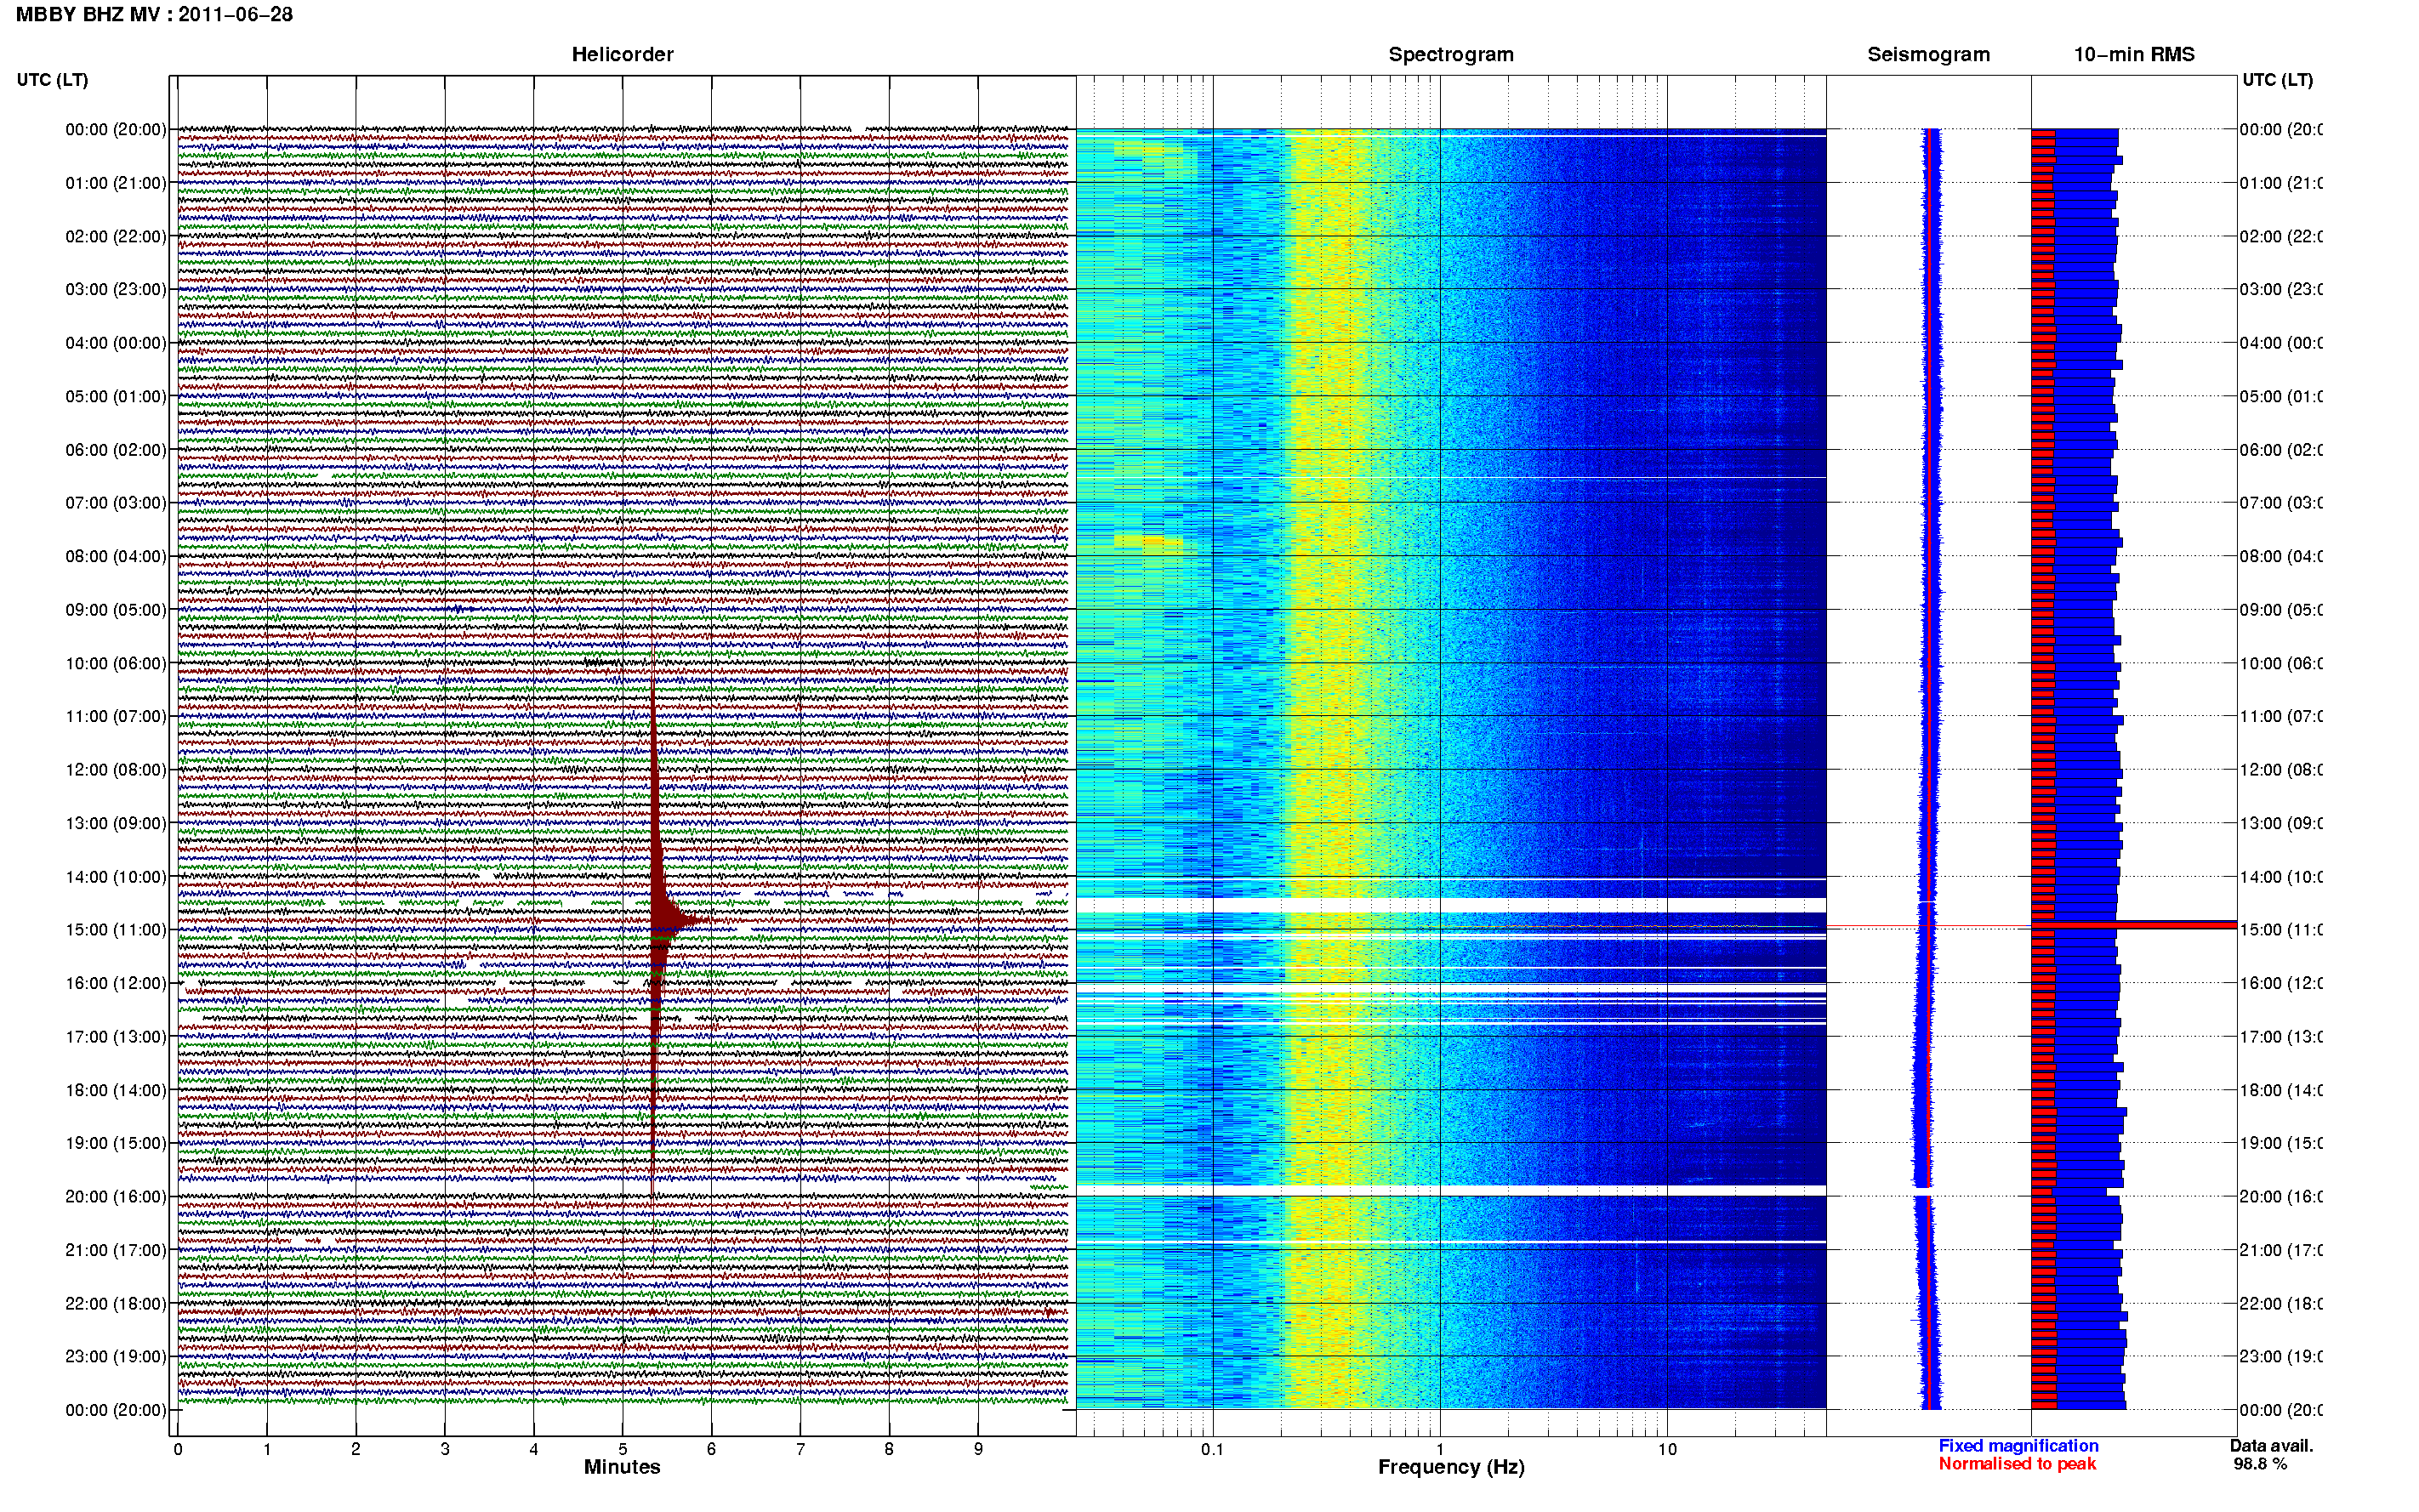
Task: Click '18:00 (14:00)' on the left time axis
Action: (116, 1090)
